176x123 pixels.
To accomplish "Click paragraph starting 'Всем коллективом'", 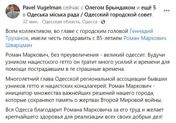I will pyautogui.click(x=86, y=38).
